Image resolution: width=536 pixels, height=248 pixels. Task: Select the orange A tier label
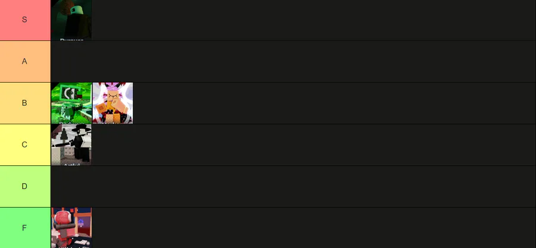coord(25,61)
